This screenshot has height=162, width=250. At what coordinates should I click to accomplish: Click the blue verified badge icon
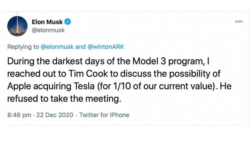(68, 22)
